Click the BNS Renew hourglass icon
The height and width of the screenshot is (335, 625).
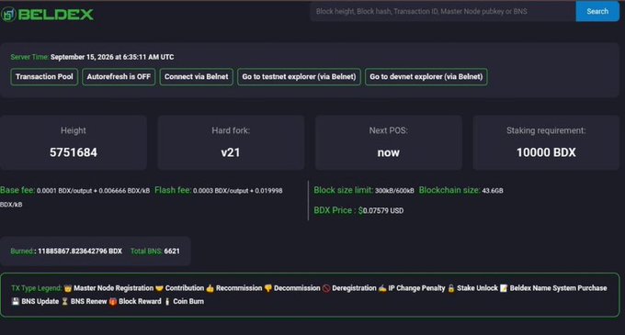pyautogui.click(x=64, y=301)
